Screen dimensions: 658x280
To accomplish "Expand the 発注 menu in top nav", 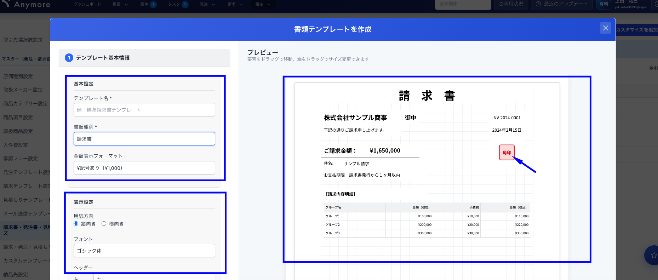I will coord(207,4).
